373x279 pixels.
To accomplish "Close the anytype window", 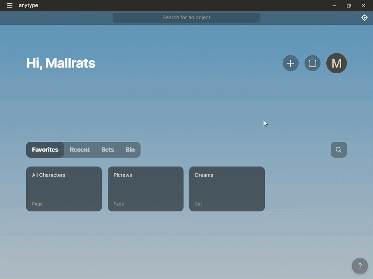I will pyautogui.click(x=364, y=5).
